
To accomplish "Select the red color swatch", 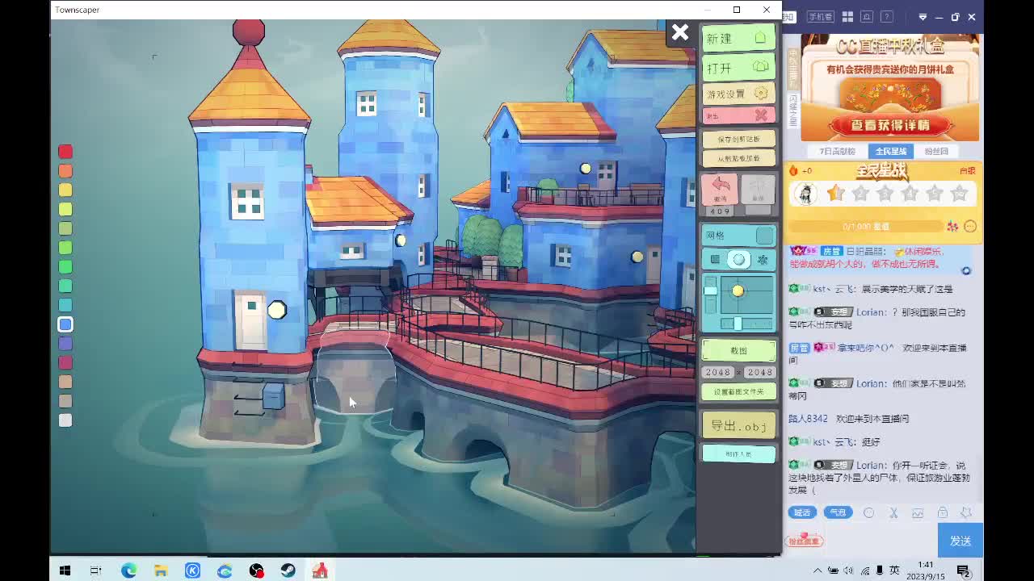I will coord(65,152).
